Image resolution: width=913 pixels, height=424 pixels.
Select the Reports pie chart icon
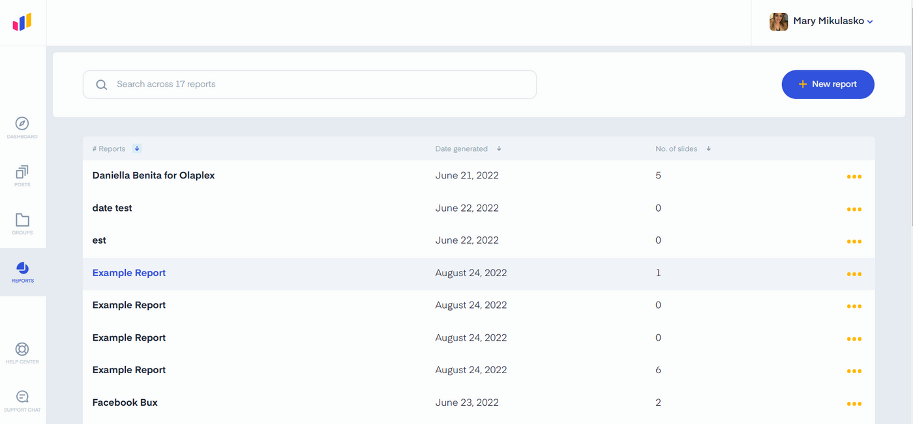pyautogui.click(x=22, y=268)
